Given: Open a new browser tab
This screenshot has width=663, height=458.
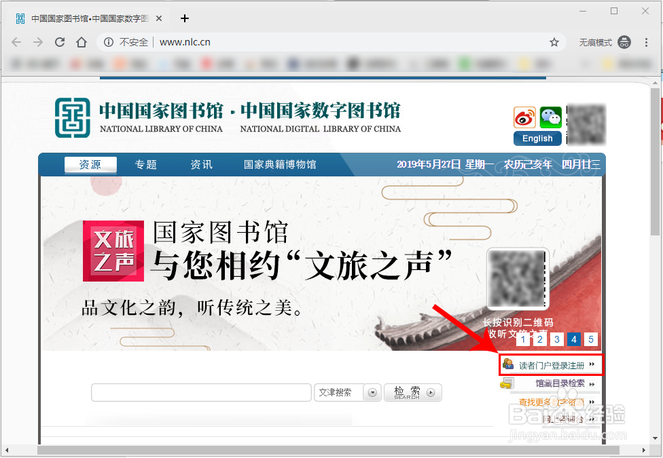Looking at the screenshot, I should click(184, 18).
